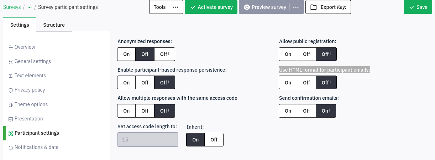Click the green Save button
The width and height of the screenshot is (435, 160).
pos(418,7)
